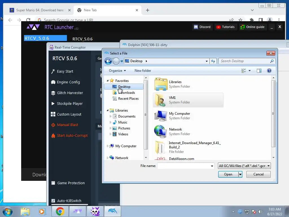Click the Search Desktop field
The height and width of the screenshot is (217, 289).
[247, 61]
